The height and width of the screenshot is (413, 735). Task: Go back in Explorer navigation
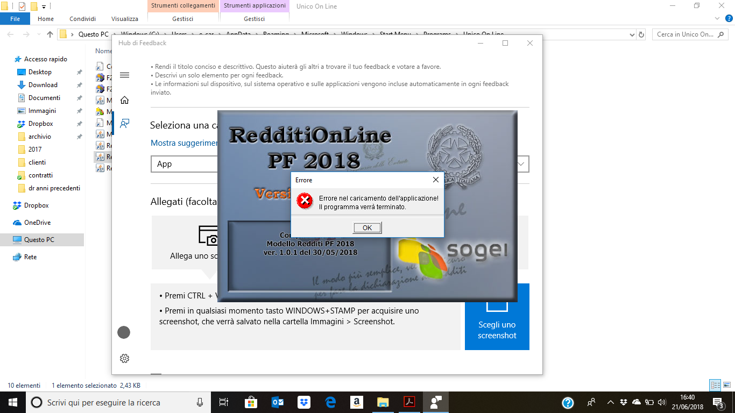(10, 34)
